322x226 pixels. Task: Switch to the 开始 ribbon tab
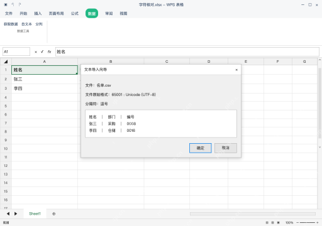[x=23, y=14]
